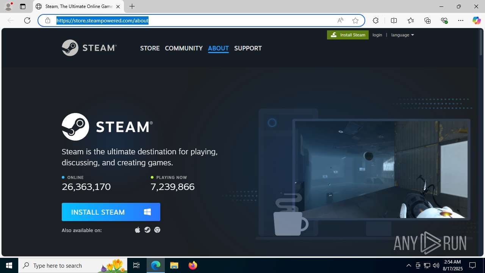Screen dimensions: 485x273
Task: Click the Windows logo on Install Steam
Action: [147, 212]
